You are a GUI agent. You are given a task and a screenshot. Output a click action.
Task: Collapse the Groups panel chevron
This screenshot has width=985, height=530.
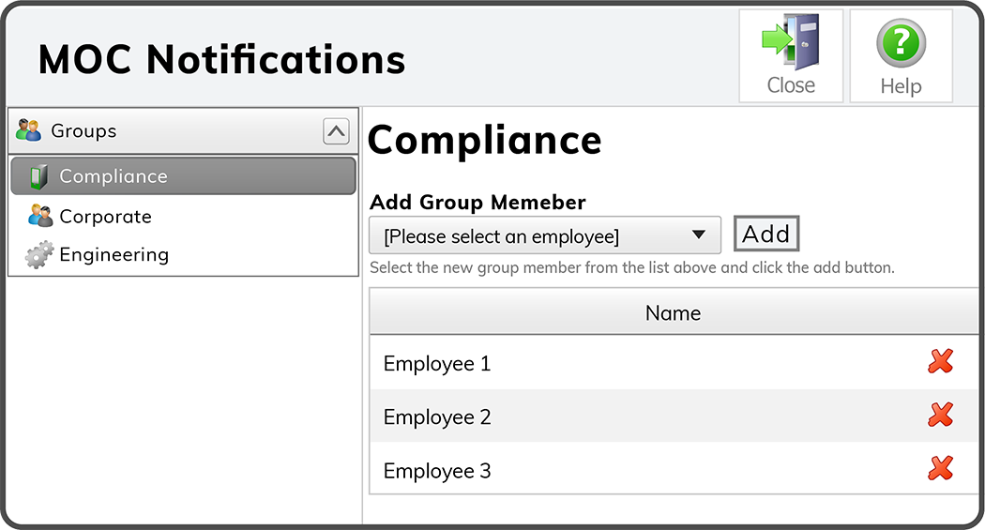click(336, 131)
